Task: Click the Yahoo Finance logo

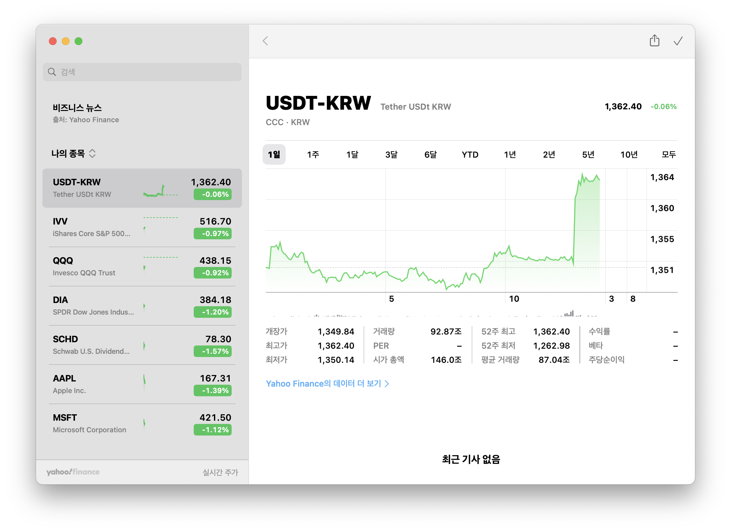Action: [73, 472]
